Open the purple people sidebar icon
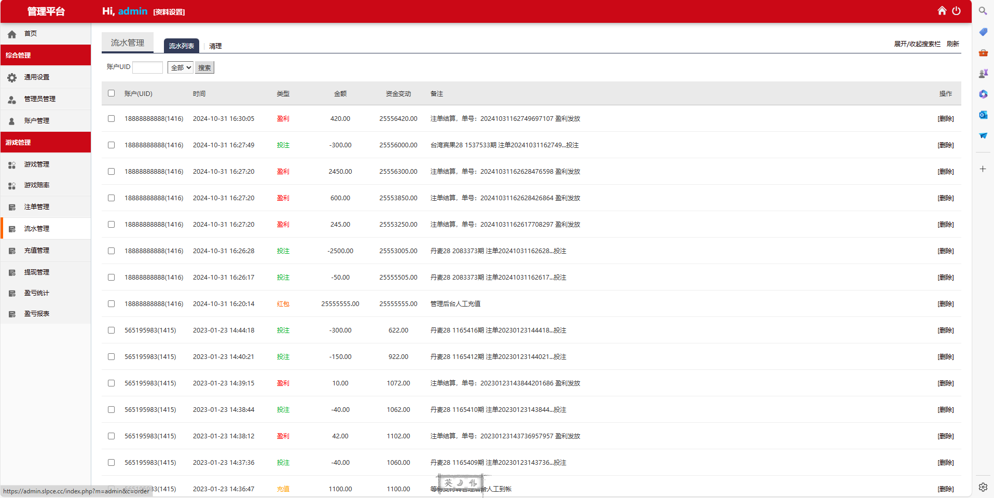Image resolution: width=994 pixels, height=498 pixels. [983, 73]
